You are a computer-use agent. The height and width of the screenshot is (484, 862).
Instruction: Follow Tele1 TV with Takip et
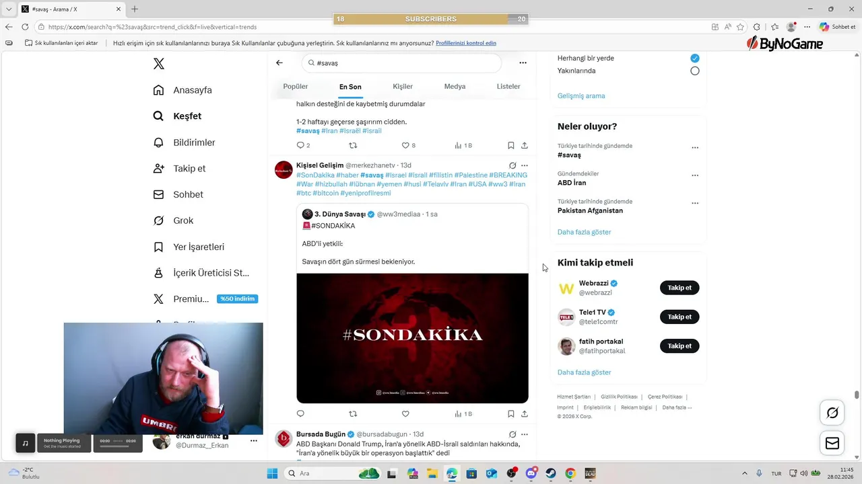pos(679,317)
